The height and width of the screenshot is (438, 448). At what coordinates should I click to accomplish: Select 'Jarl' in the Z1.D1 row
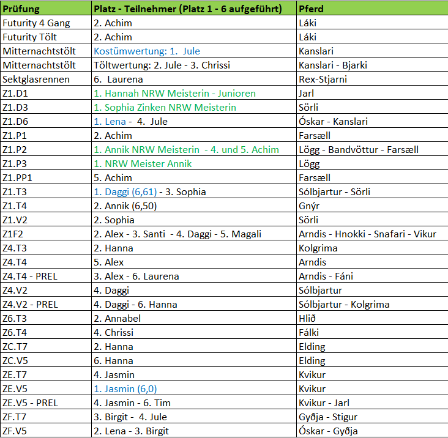372,92
